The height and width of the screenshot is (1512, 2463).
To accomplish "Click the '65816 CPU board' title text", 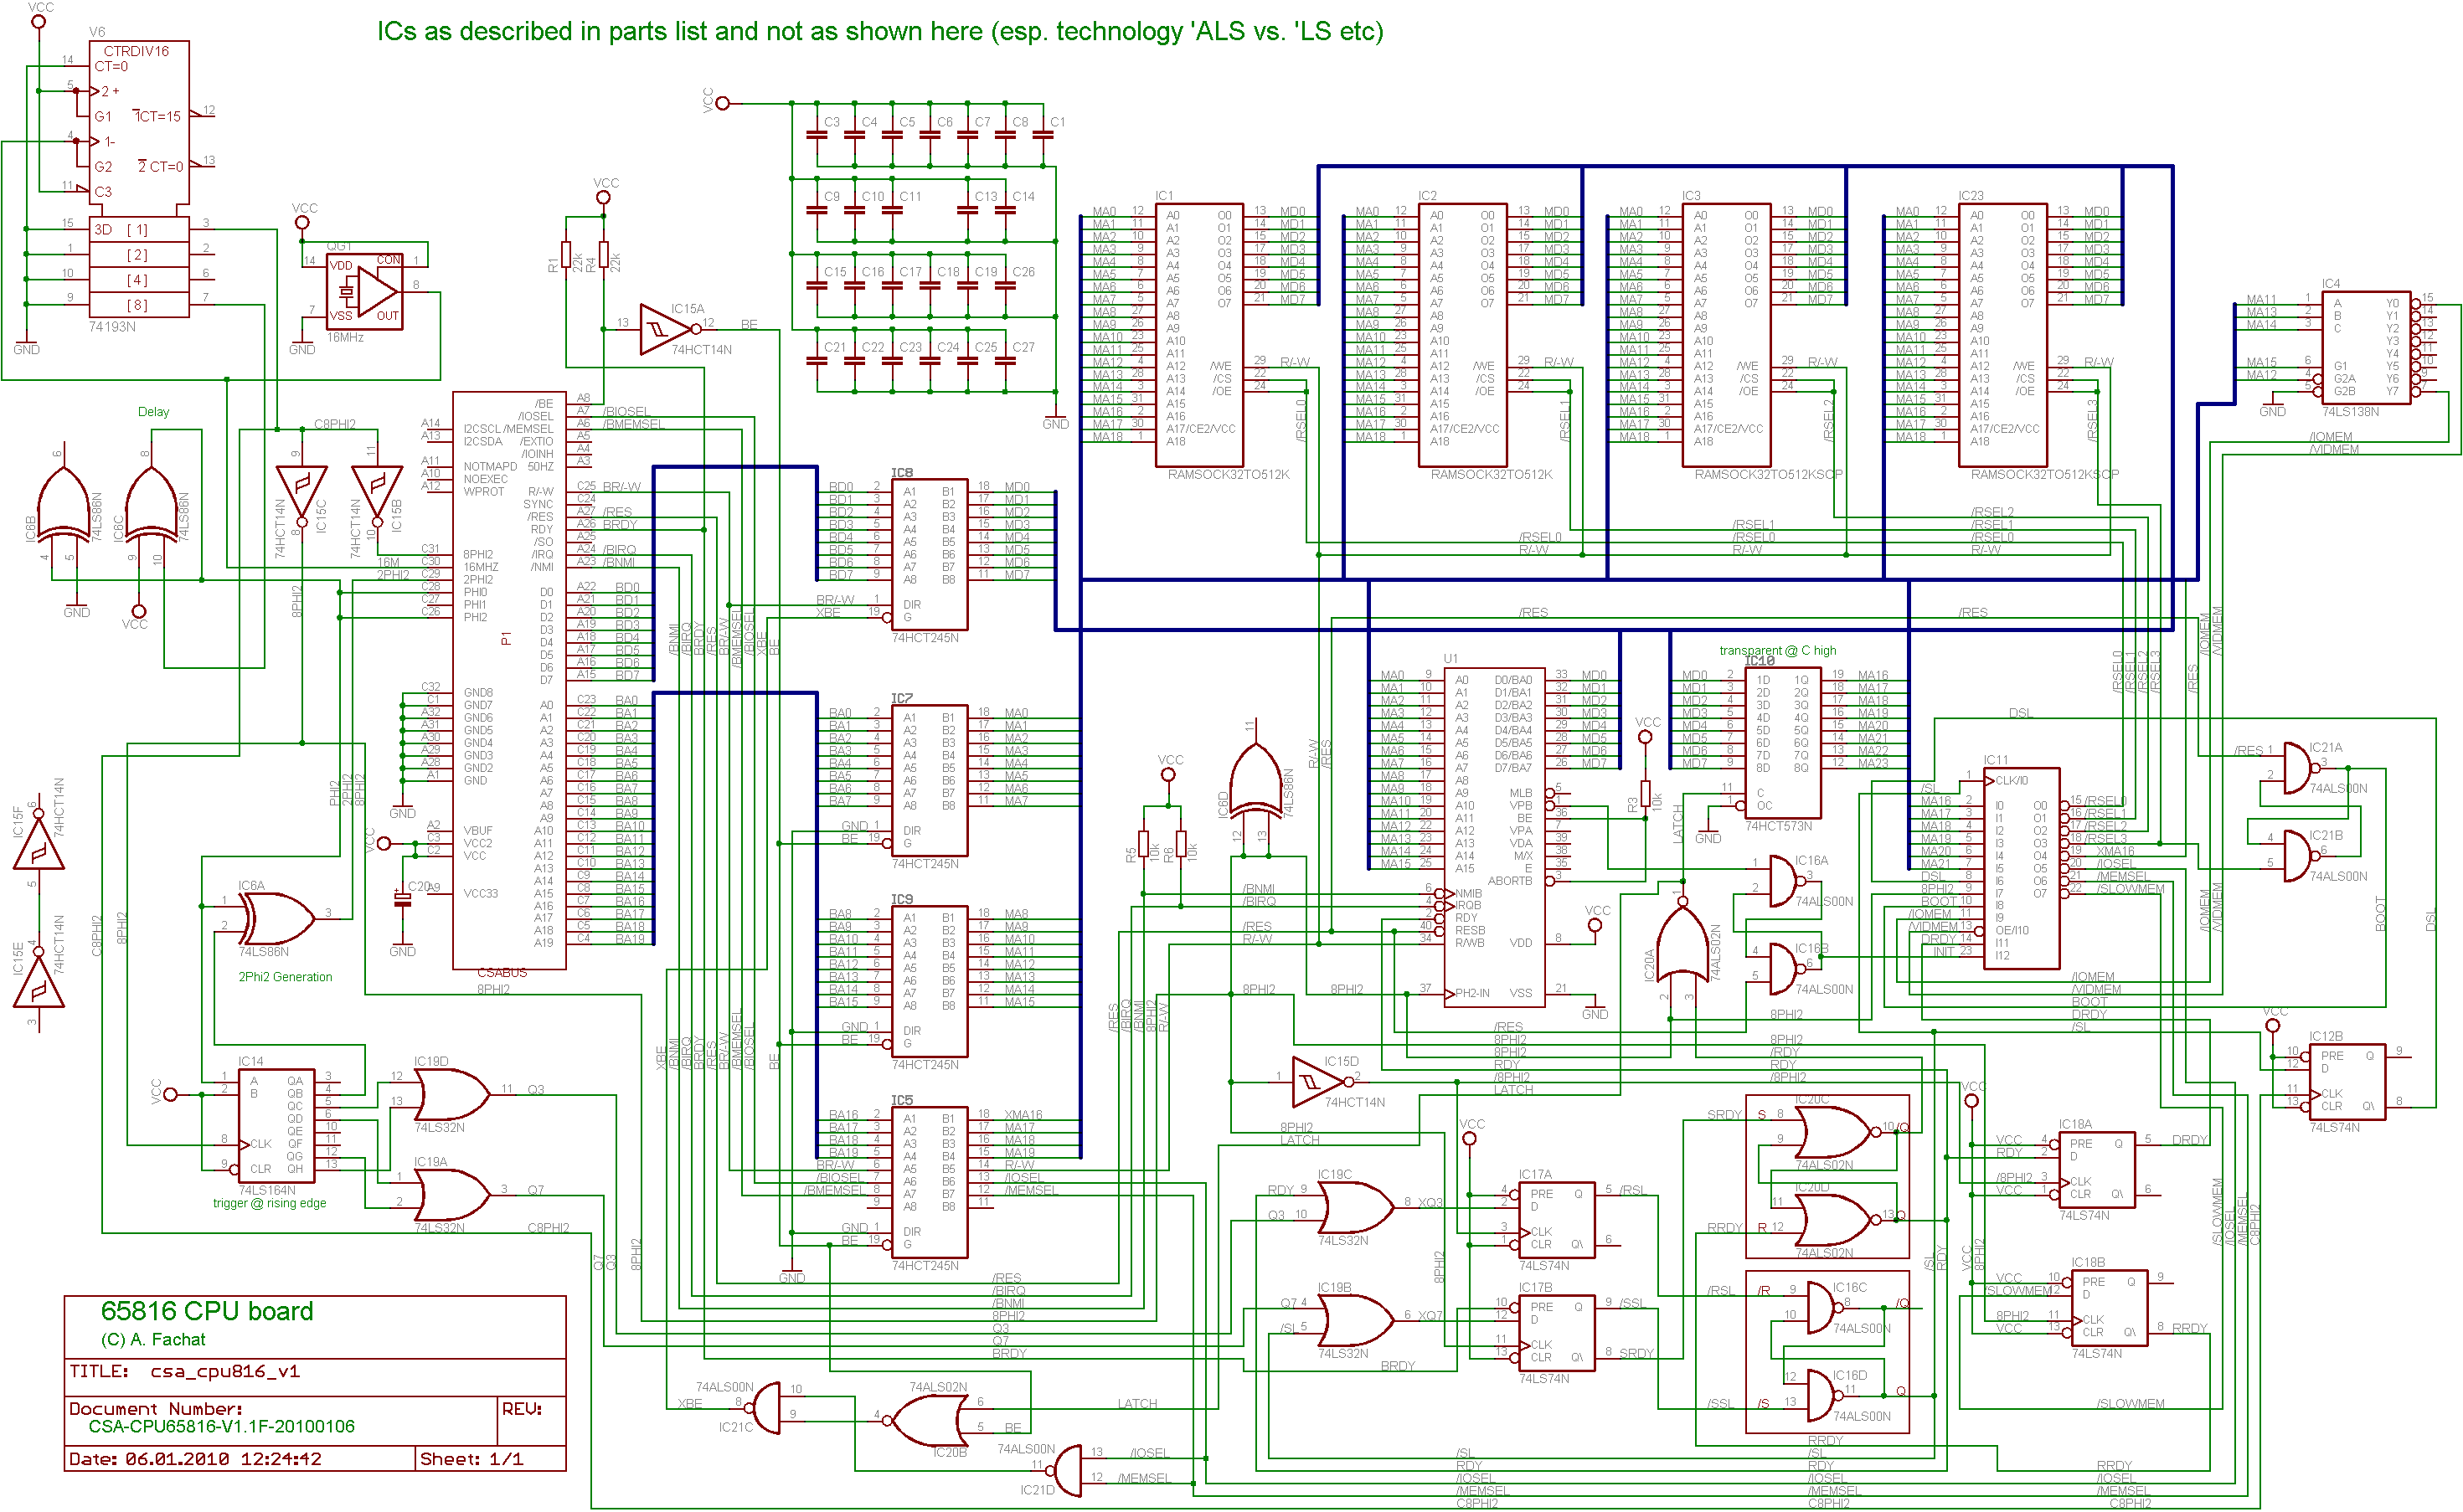I will click(207, 1311).
